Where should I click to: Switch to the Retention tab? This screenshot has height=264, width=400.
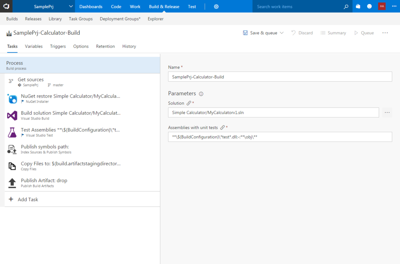coord(105,46)
